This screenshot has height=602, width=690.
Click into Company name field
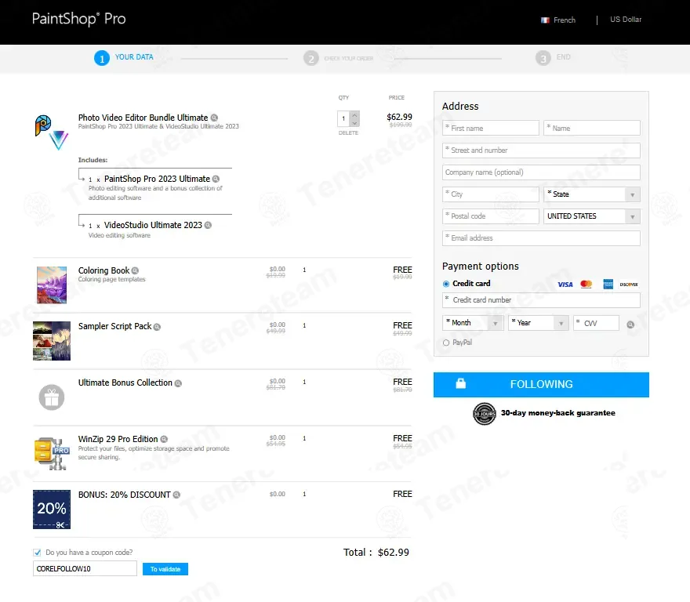coord(541,172)
